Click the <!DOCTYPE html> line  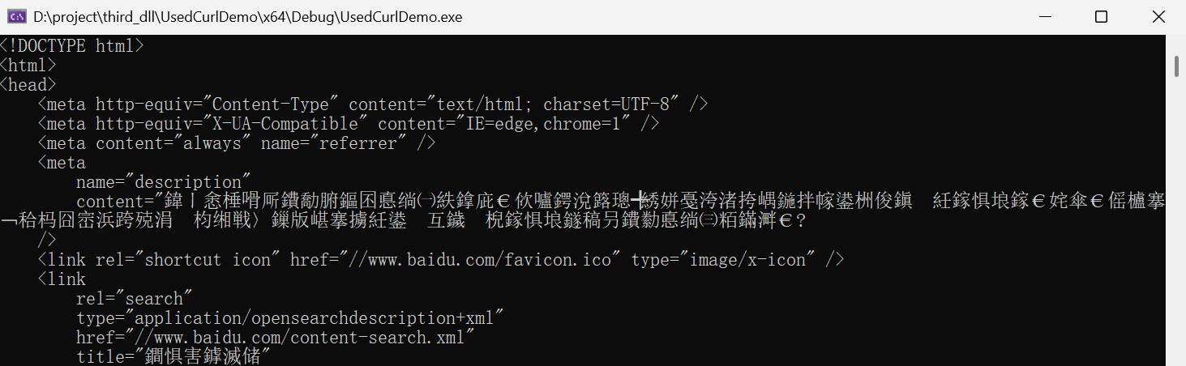72,46
